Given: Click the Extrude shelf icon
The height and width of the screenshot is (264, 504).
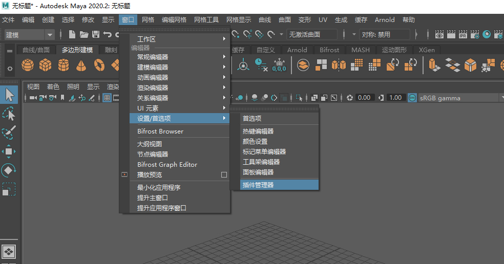Looking at the screenshot, I should 434,65.
